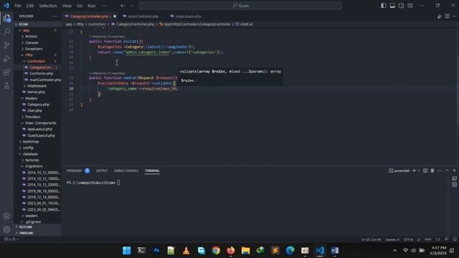Maximize panel size chevron

coord(447,171)
